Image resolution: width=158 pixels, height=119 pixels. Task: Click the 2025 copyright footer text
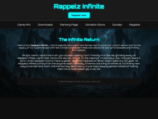tap(79, 81)
